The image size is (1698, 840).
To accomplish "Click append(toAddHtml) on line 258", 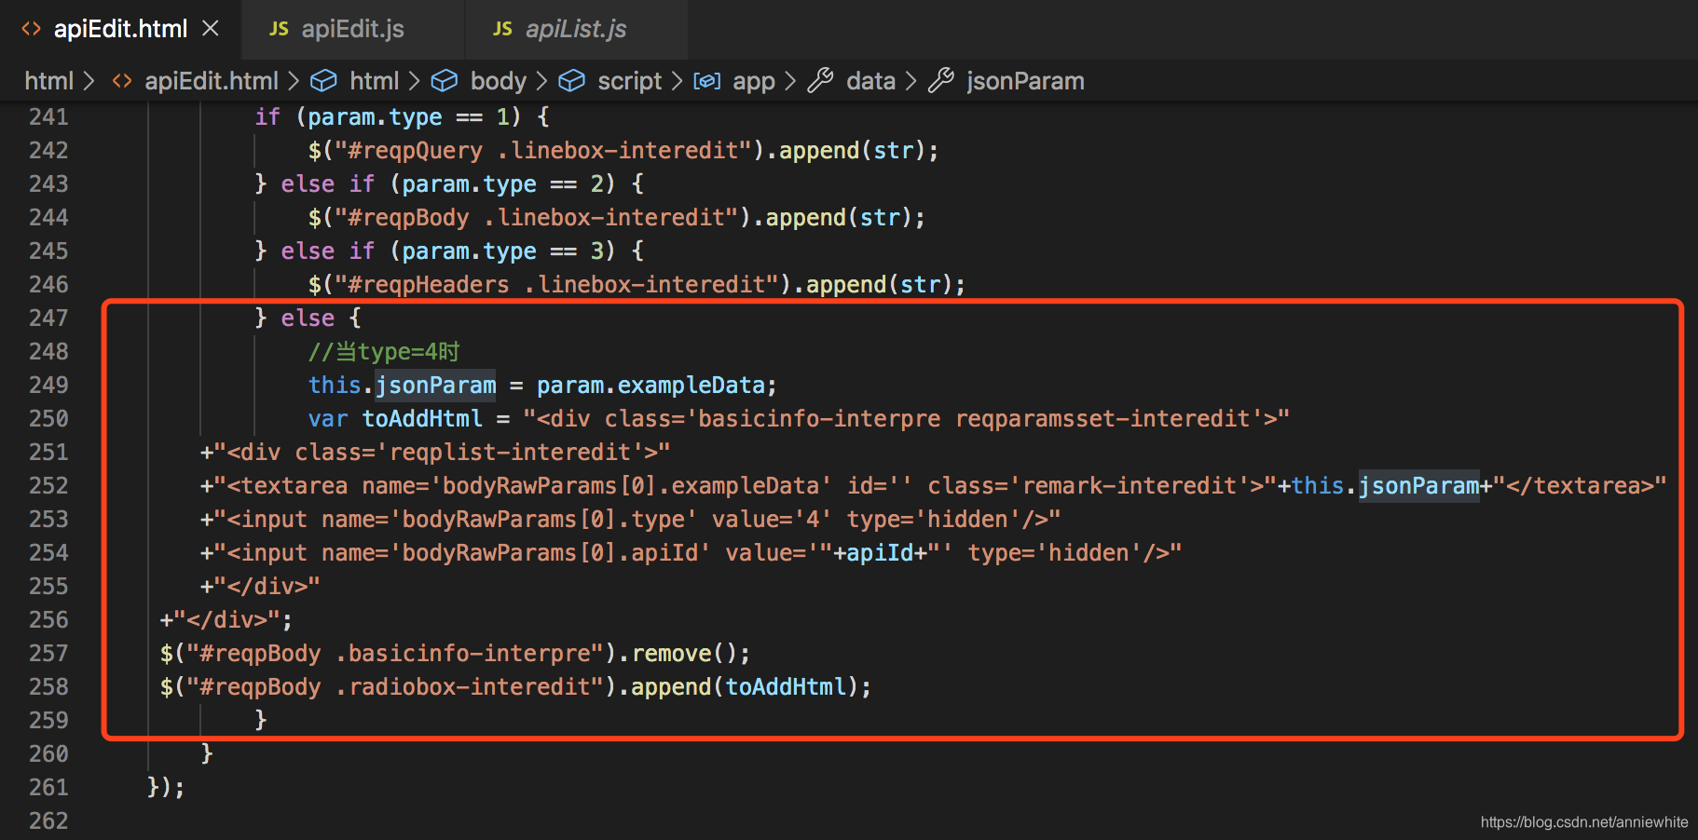I will (x=745, y=686).
